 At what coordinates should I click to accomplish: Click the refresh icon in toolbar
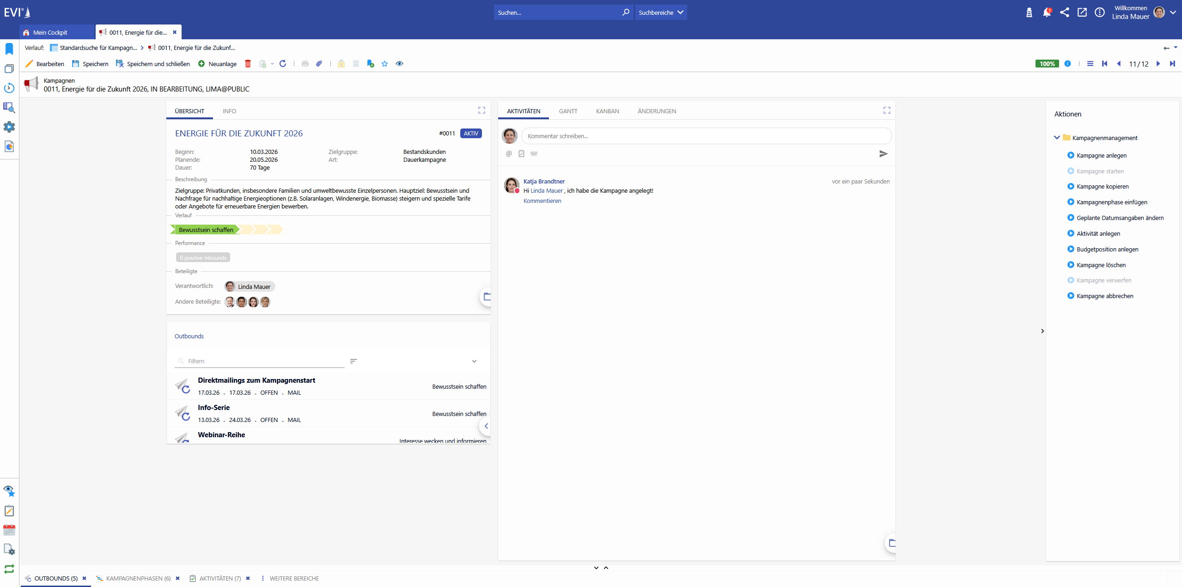click(283, 64)
